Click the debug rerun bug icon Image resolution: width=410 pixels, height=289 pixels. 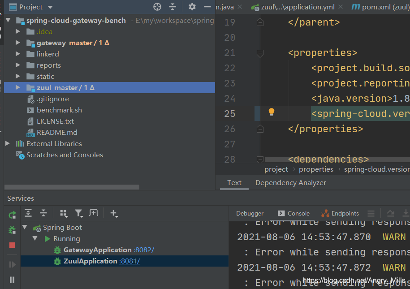click(12, 230)
